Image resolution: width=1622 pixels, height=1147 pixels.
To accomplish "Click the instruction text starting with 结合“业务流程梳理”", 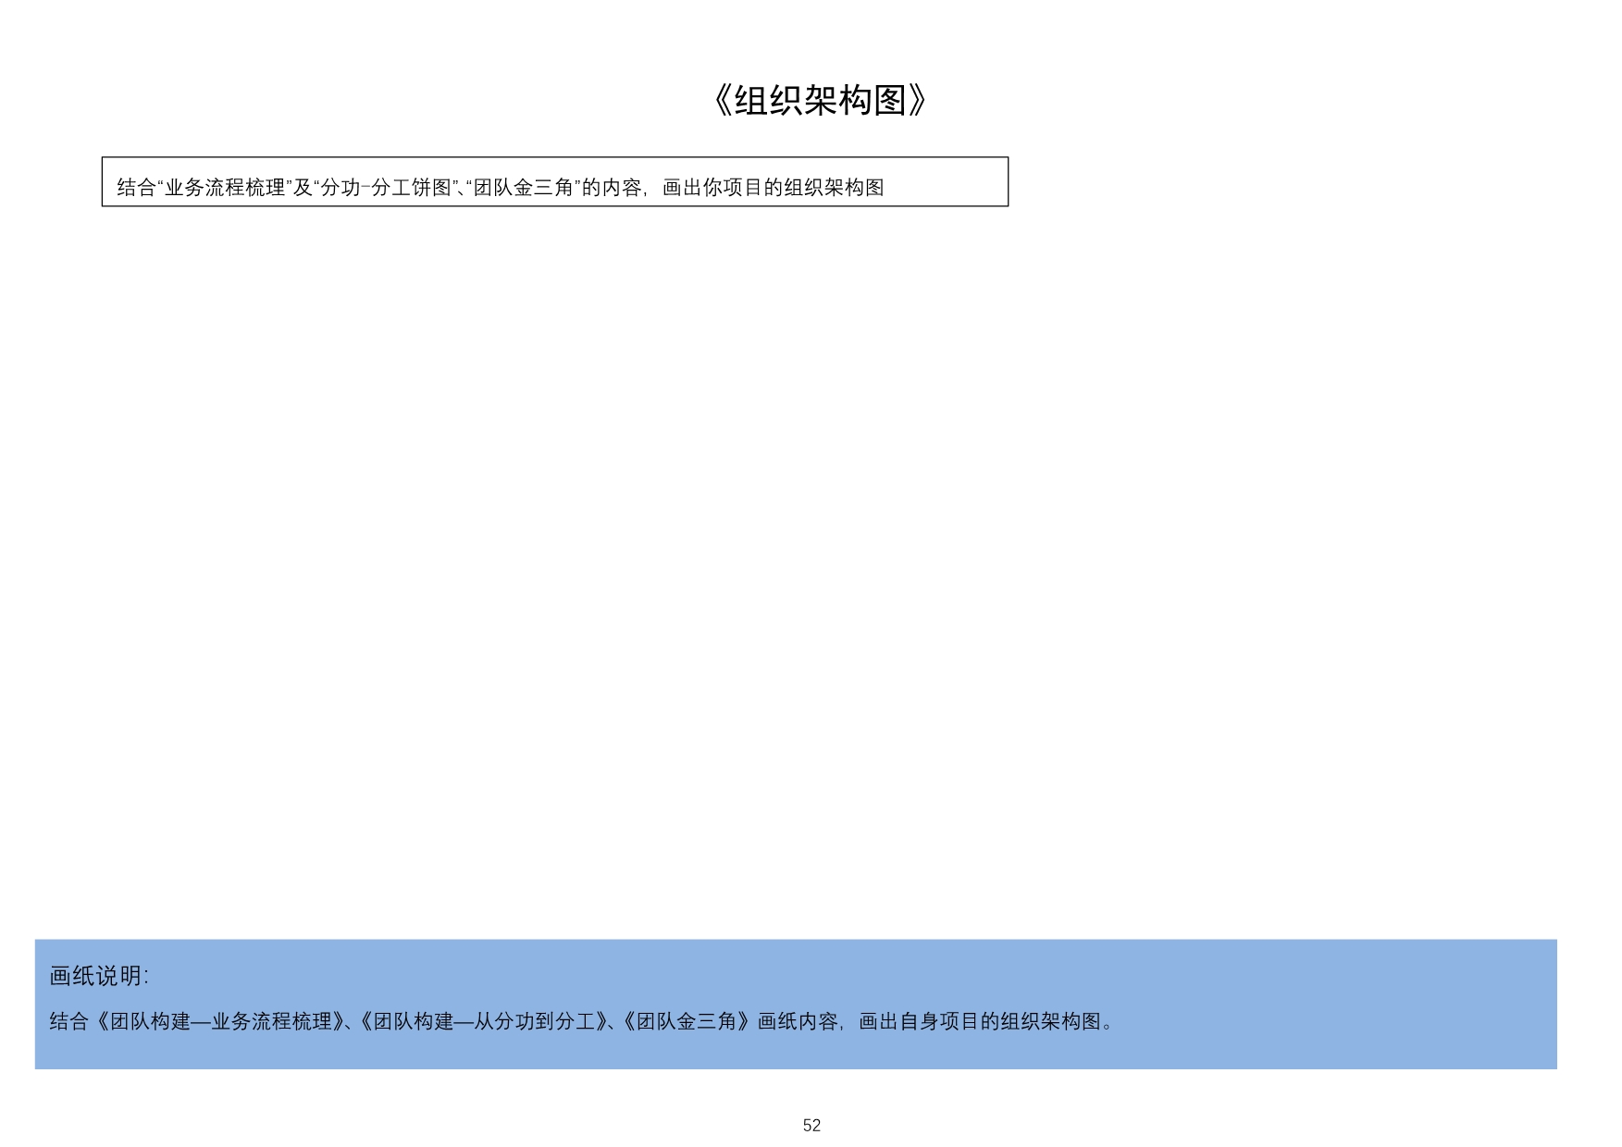I will pos(501,188).
